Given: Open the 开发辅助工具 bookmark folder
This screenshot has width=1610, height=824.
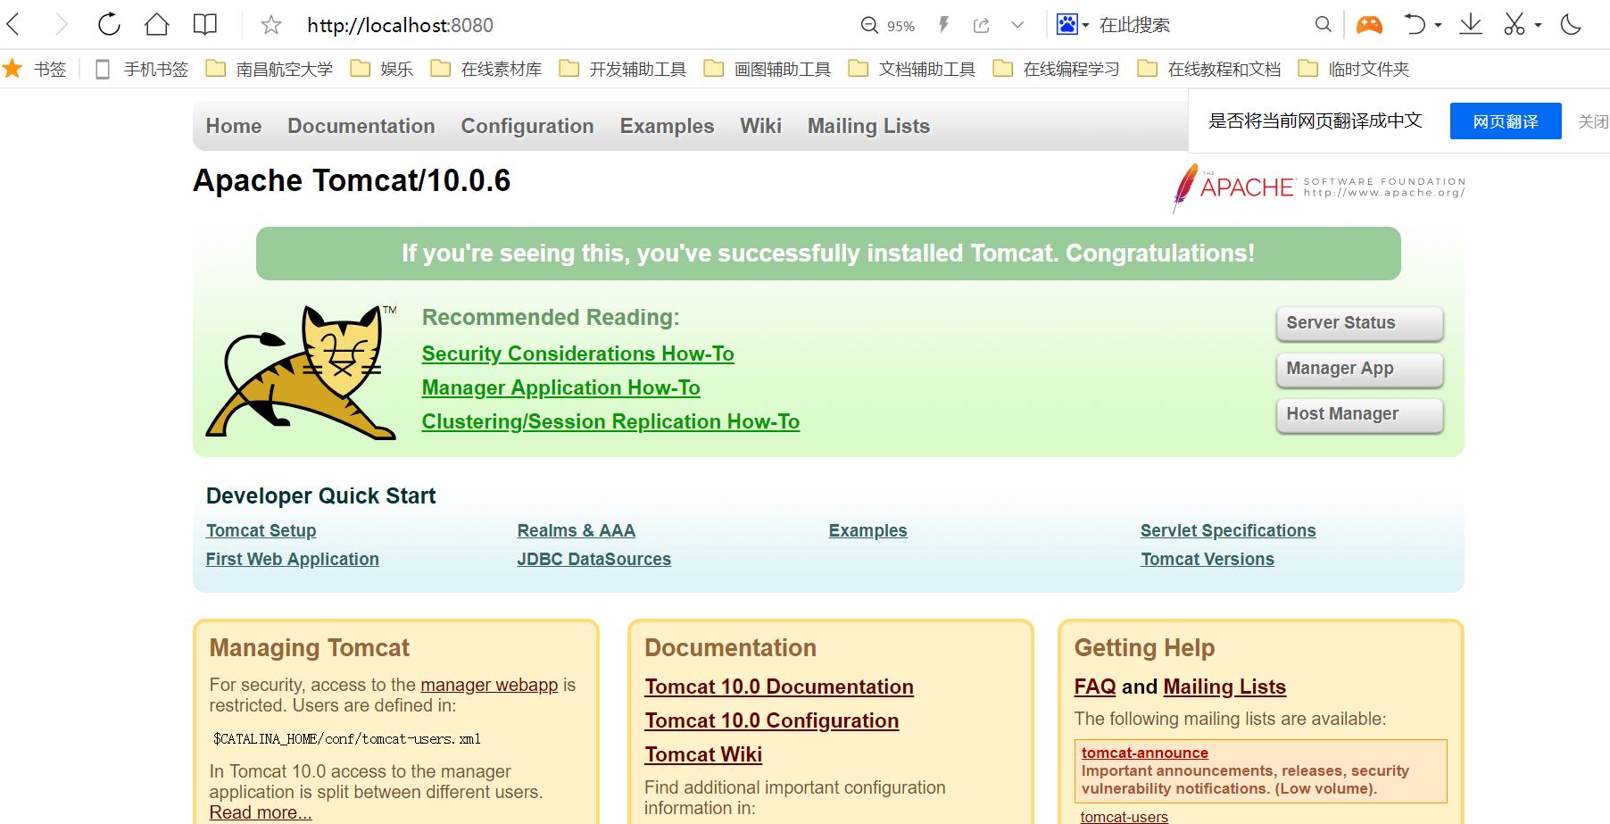Looking at the screenshot, I should coord(623,69).
